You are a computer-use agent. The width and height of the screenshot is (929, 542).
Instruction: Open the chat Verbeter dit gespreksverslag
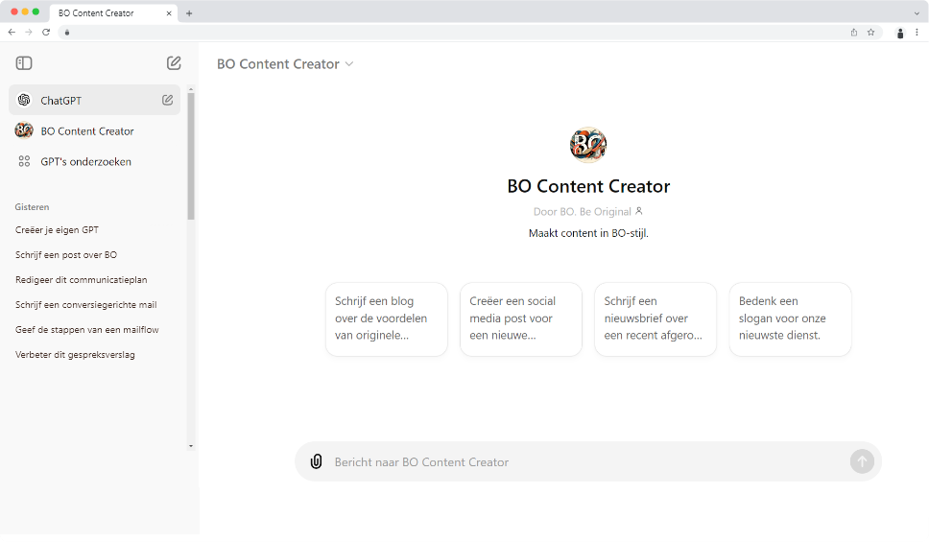click(75, 354)
